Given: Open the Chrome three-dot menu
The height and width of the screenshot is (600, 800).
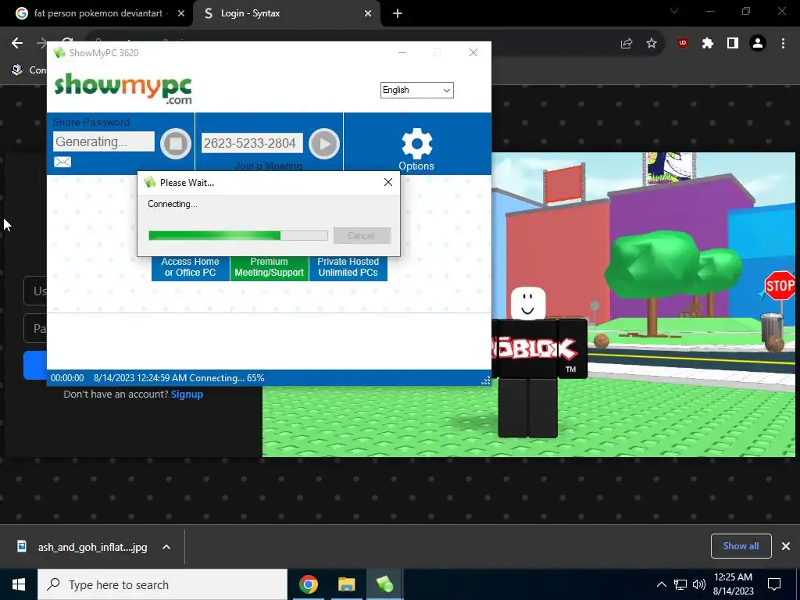Looking at the screenshot, I should (x=783, y=44).
